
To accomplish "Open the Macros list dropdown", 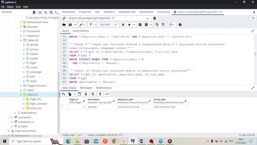I will tap(171, 25).
